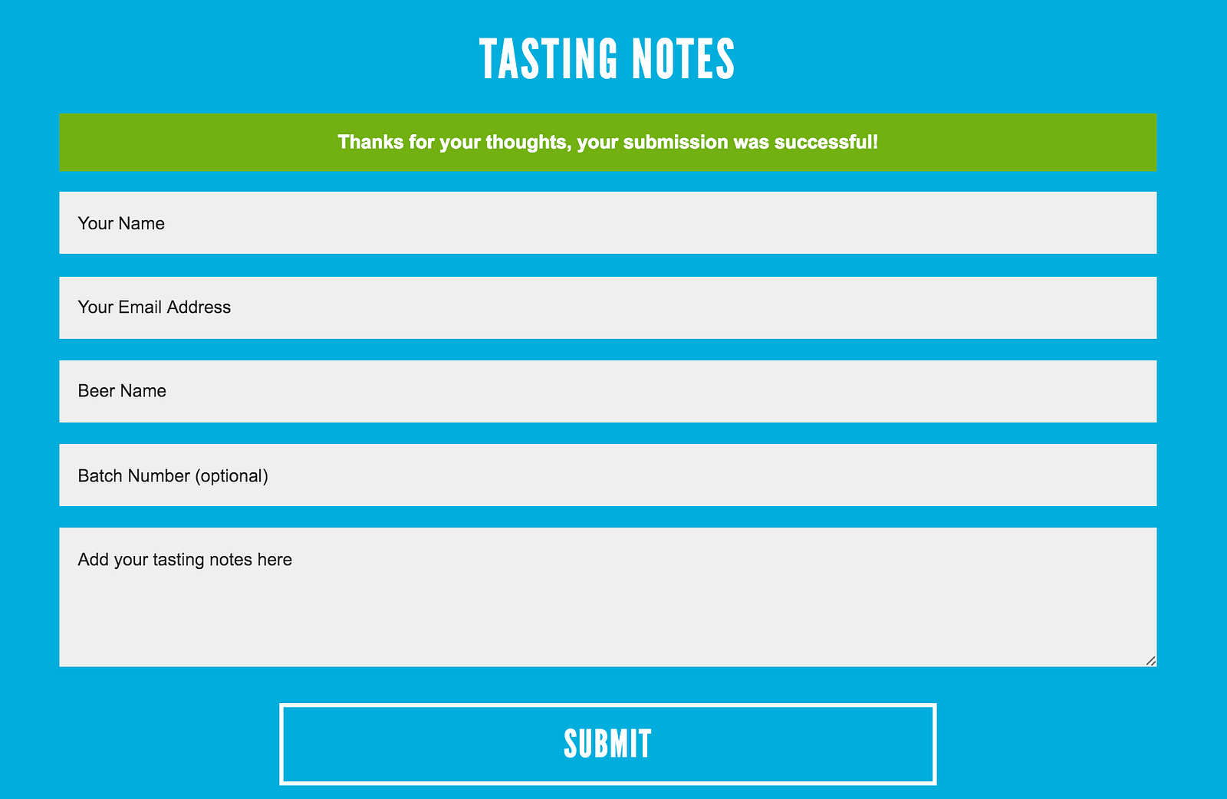Click inside the tasting notes text area
Screen dimensions: 1227x799
point(607,606)
